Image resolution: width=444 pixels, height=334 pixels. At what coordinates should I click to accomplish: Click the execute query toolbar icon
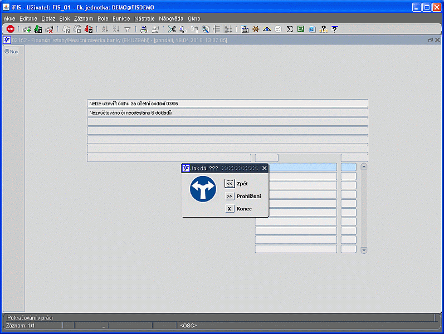[x=77, y=29]
